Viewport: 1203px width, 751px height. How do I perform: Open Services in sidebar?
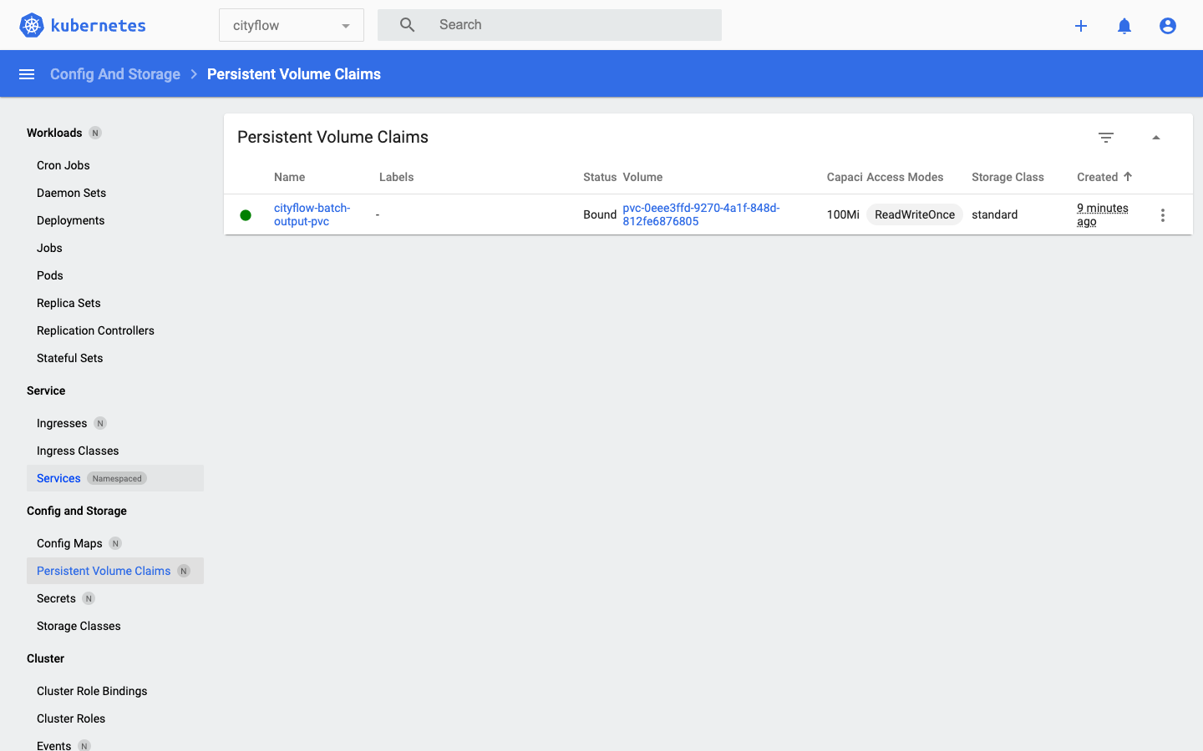point(58,478)
